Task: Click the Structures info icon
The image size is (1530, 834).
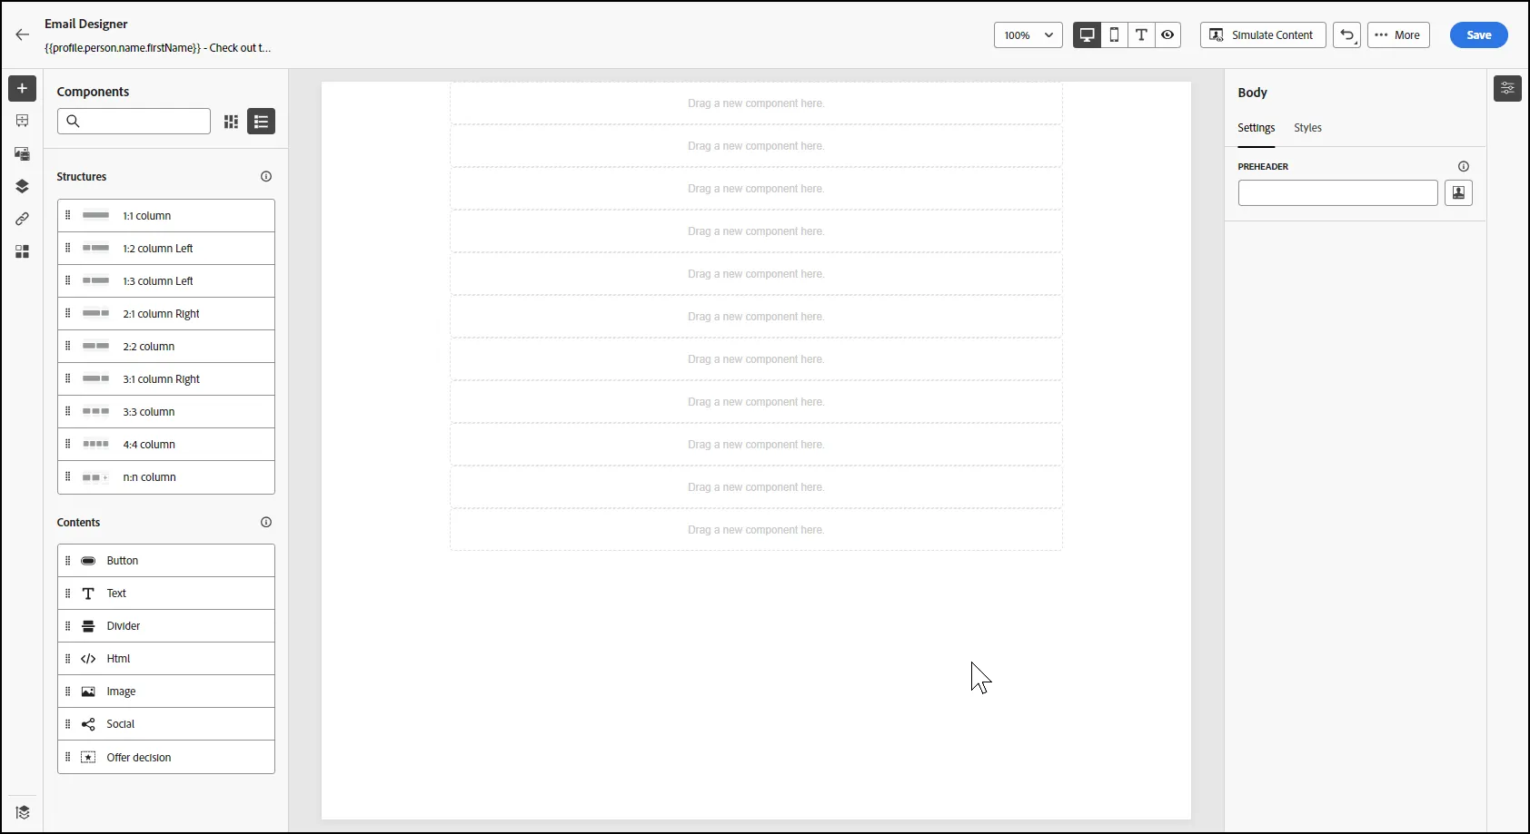Action: 266,177
